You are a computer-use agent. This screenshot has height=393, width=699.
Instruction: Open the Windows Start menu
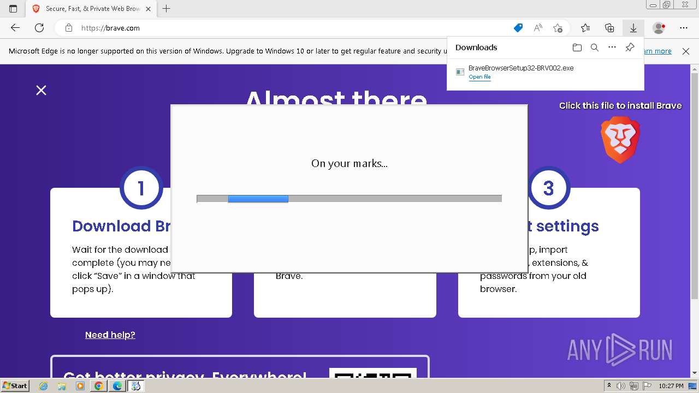(15, 386)
